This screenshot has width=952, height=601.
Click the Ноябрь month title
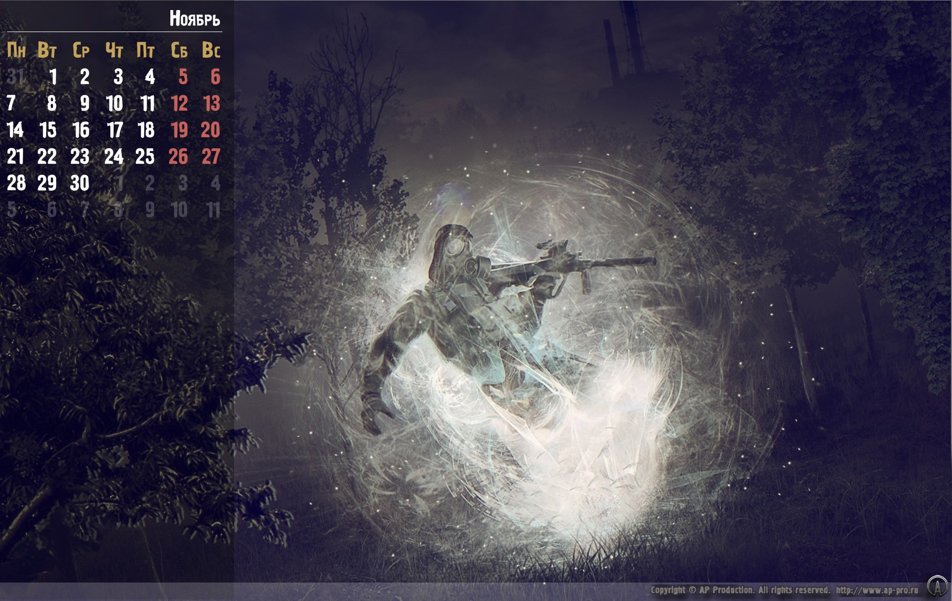coord(195,19)
